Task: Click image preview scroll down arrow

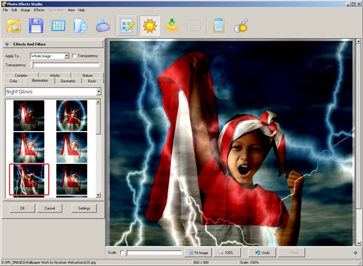Action: point(358,243)
